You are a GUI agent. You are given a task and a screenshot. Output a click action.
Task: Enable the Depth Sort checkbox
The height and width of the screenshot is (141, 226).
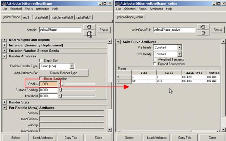41,60
